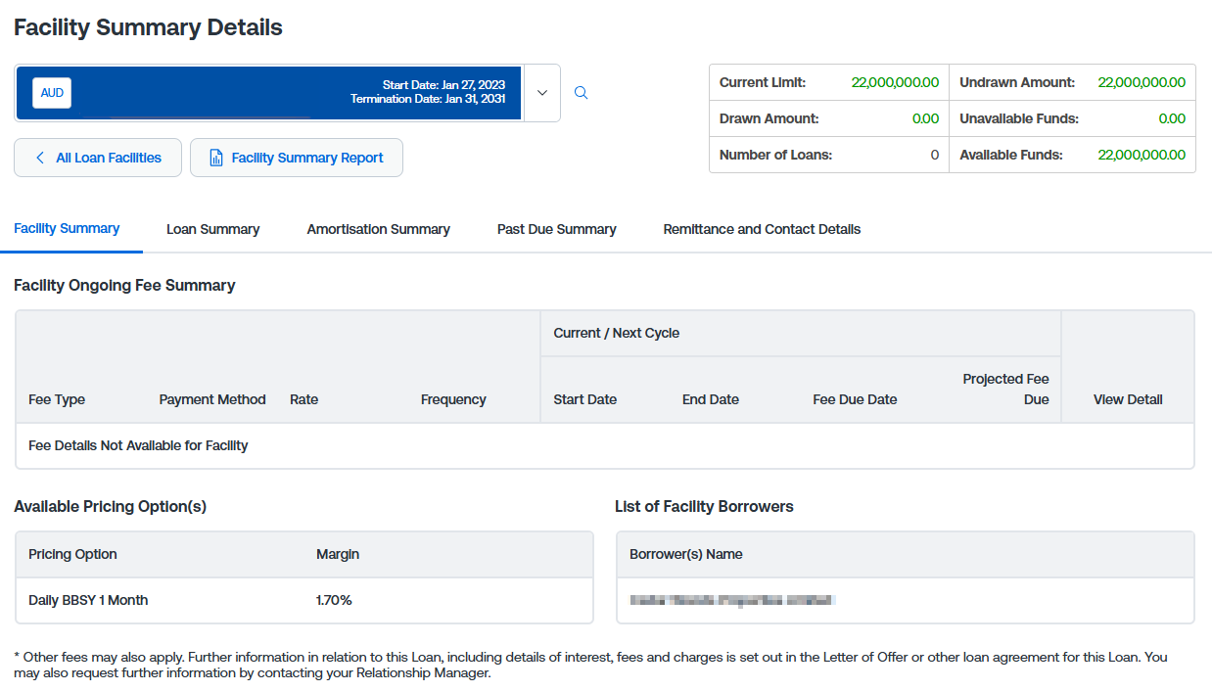Click the View Detail column header
Image resolution: width=1212 pixels, height=691 pixels.
(x=1128, y=399)
